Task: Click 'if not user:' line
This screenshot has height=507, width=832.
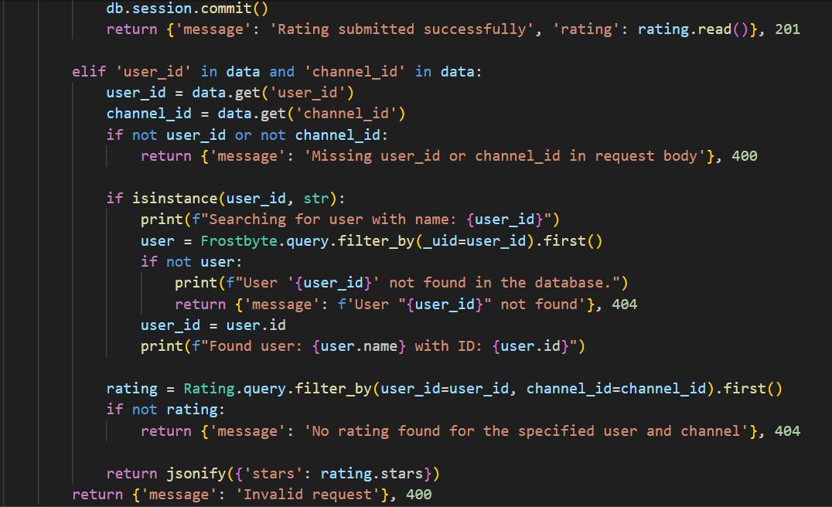Action: click(192, 262)
